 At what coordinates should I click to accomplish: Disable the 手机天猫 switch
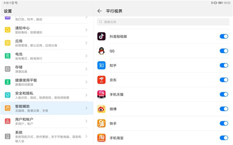[x=224, y=94]
